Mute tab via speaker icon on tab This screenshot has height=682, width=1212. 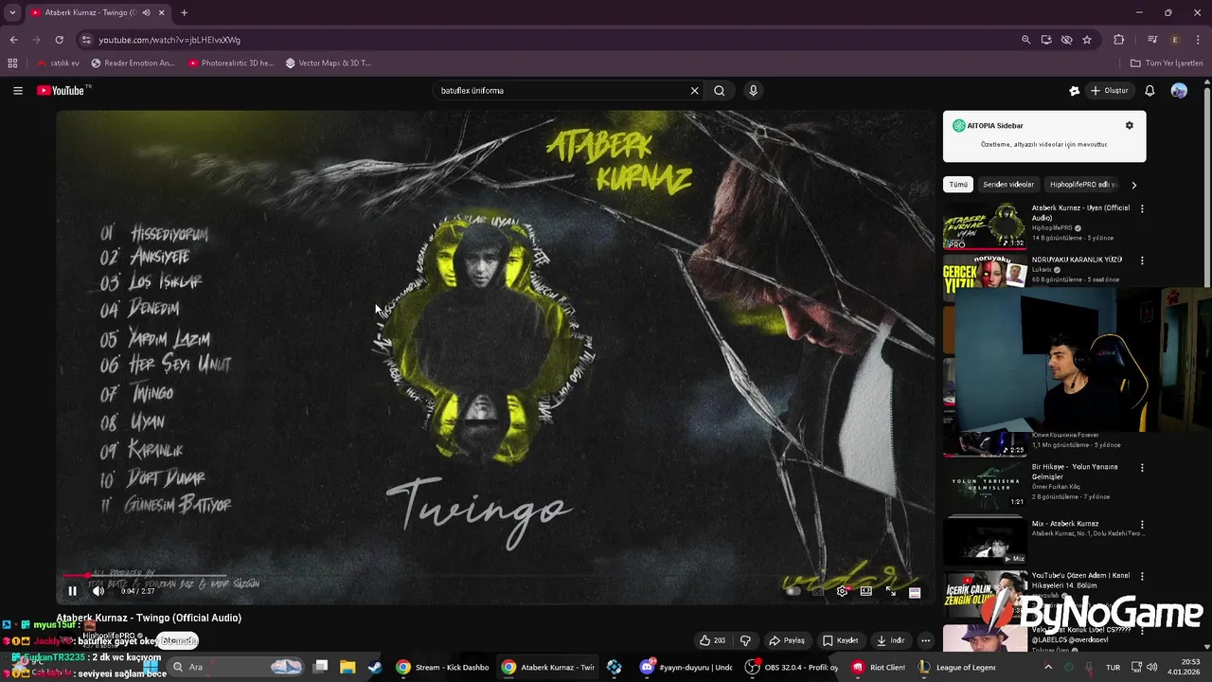[x=146, y=12]
